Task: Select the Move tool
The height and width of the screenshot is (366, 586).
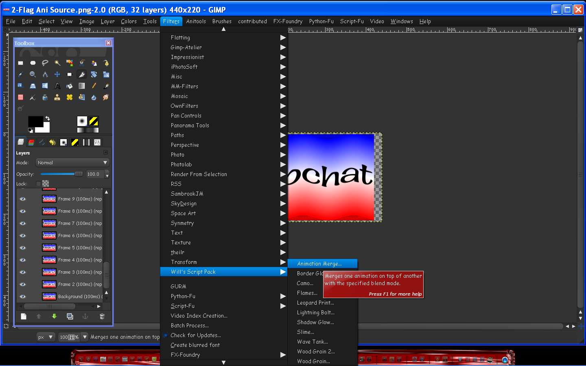Action: (x=57, y=74)
